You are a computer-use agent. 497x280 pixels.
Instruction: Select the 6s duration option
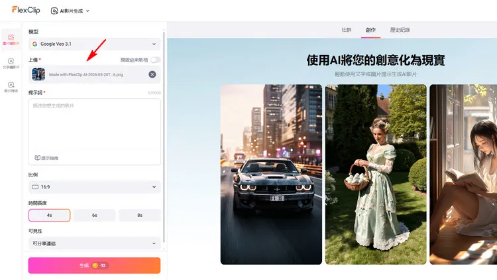[x=94, y=215]
